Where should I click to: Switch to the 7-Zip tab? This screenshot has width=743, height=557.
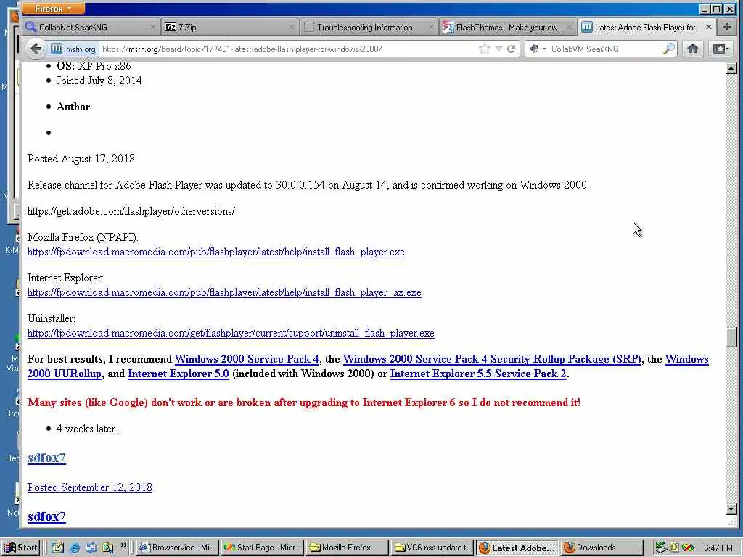tap(229, 28)
